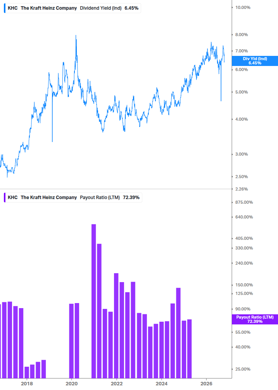The image size is (278, 390).
Task: Click the 10.00% dividend yield axis label
Action: pyautogui.click(x=243, y=7)
